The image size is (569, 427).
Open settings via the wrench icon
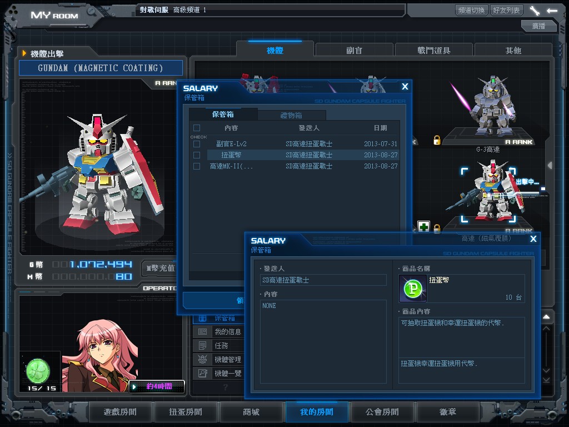535,11
